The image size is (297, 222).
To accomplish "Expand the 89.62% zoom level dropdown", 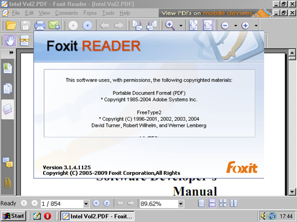I will 181,204.
